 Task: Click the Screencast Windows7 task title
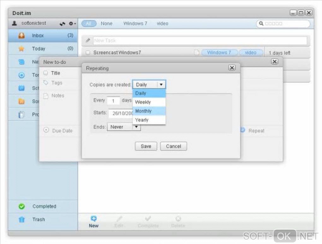117,53
